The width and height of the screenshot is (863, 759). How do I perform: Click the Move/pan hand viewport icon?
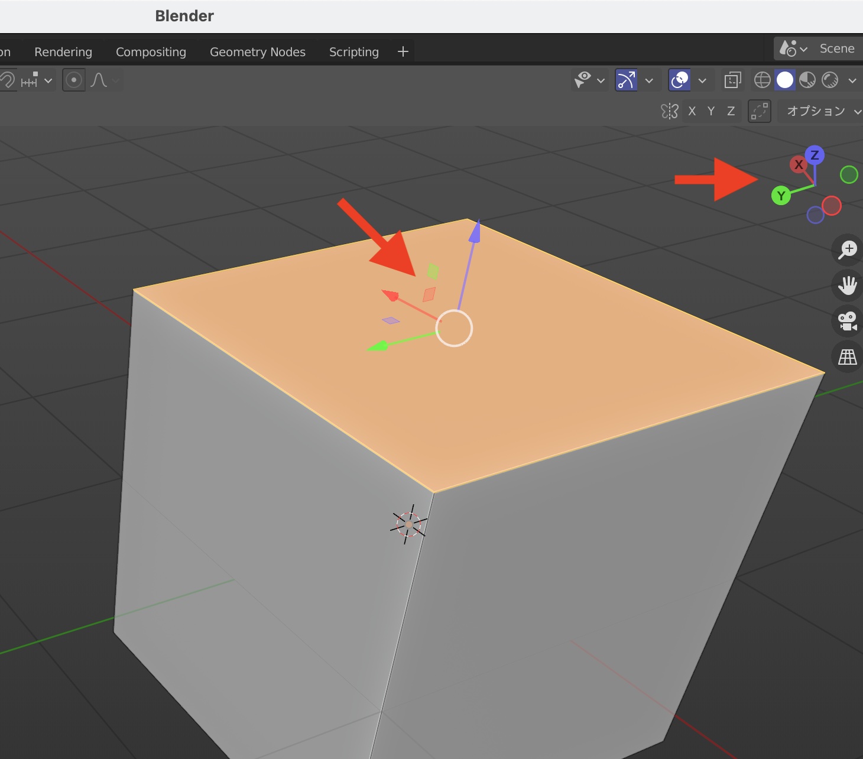coord(846,286)
